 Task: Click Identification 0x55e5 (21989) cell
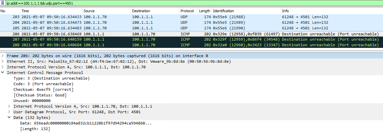tap(229, 23)
